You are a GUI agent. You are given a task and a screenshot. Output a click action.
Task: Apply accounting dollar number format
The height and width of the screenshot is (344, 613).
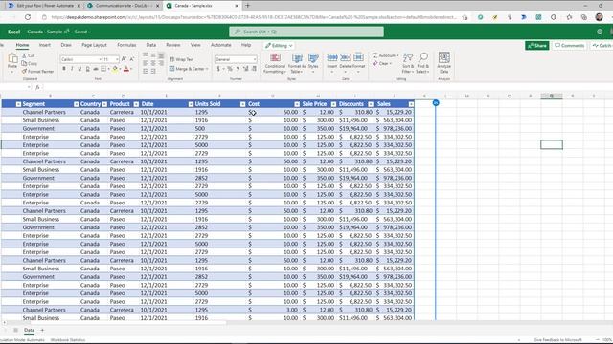point(218,69)
